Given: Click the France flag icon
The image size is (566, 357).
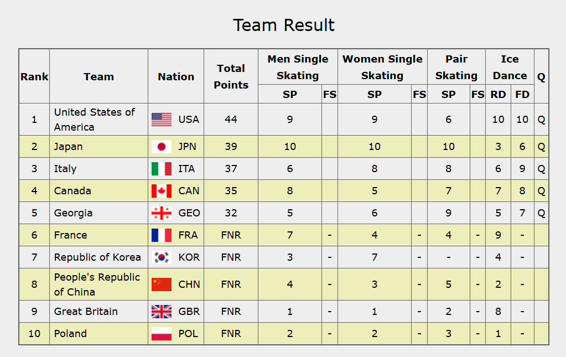Looking at the screenshot, I should coord(162,235).
